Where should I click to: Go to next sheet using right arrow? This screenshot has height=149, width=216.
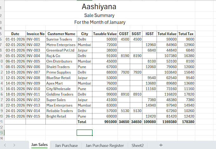pyautogui.click(x=14, y=145)
